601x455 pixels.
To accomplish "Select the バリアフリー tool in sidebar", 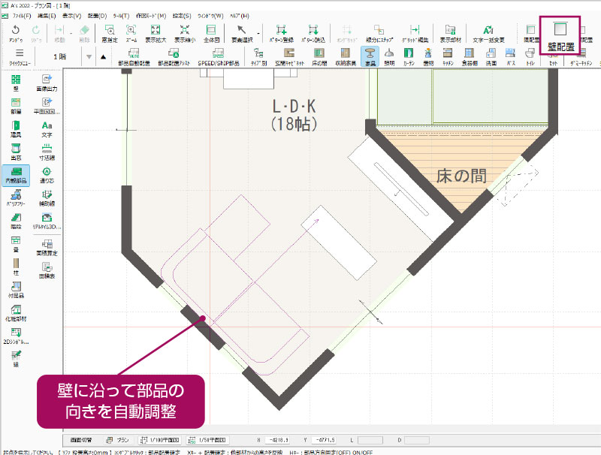I will point(16,198).
